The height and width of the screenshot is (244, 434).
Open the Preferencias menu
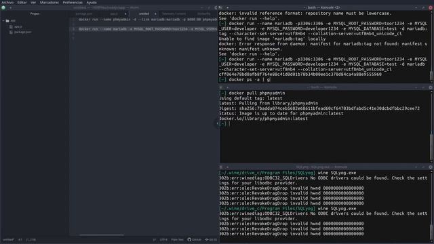pyautogui.click(x=73, y=2)
